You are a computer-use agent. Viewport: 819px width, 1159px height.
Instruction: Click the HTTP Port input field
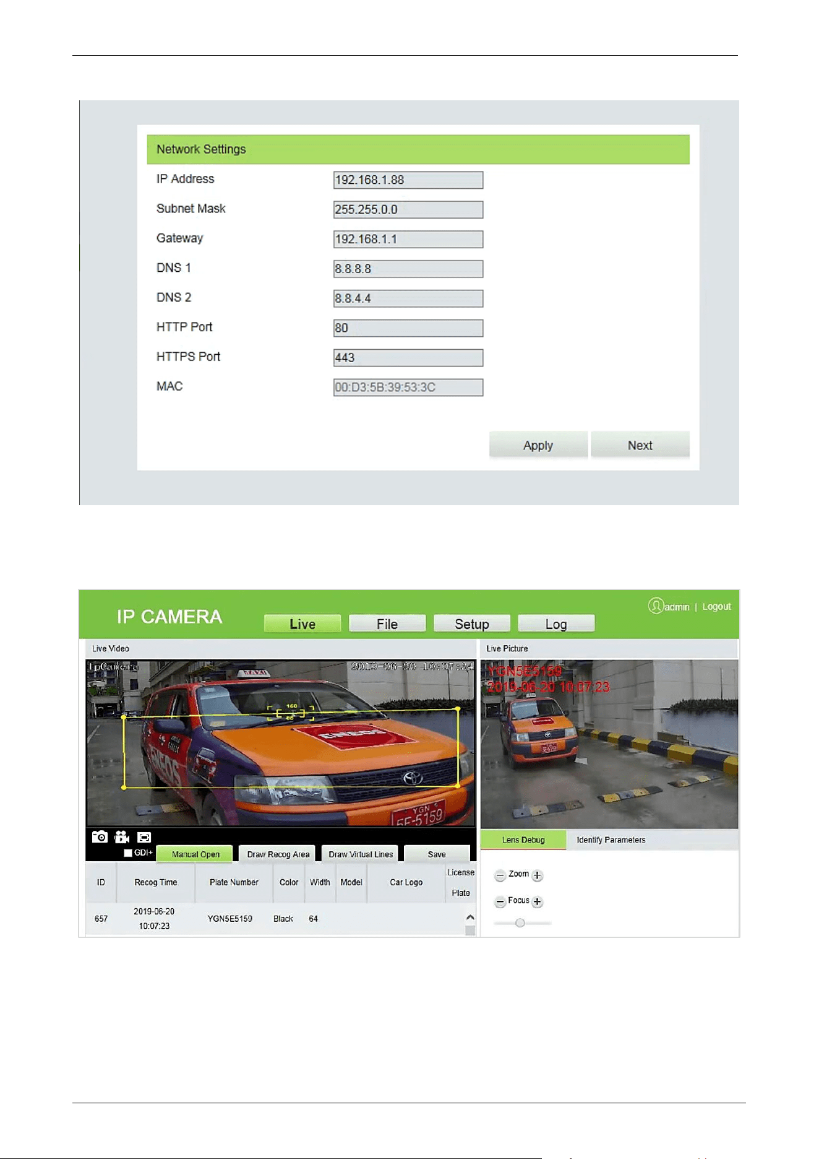pos(408,328)
